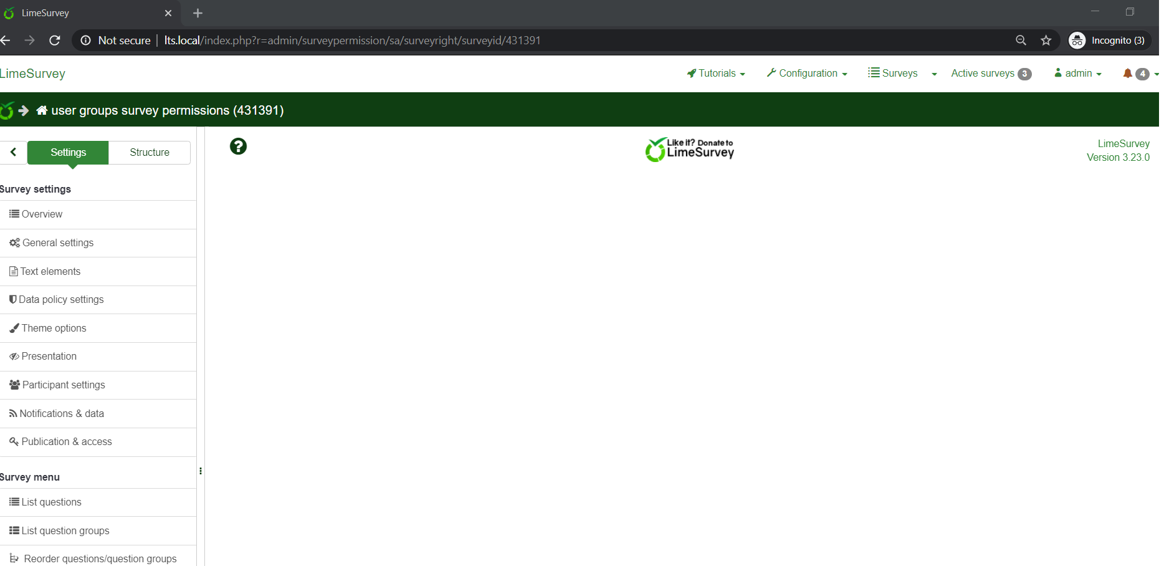Close the LimeSurvey browser tab
Viewport: 1164px width, 566px height.
[x=168, y=13]
